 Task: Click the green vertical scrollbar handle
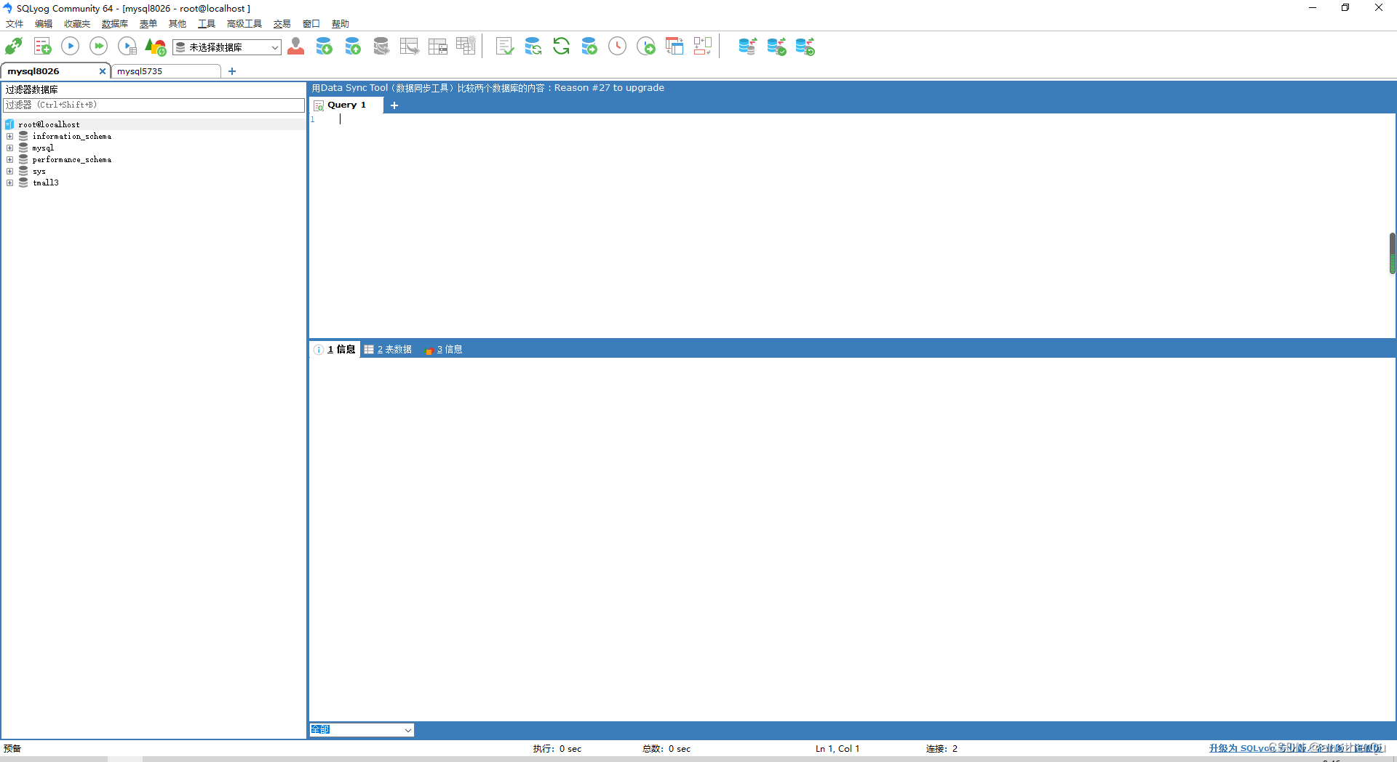point(1392,253)
